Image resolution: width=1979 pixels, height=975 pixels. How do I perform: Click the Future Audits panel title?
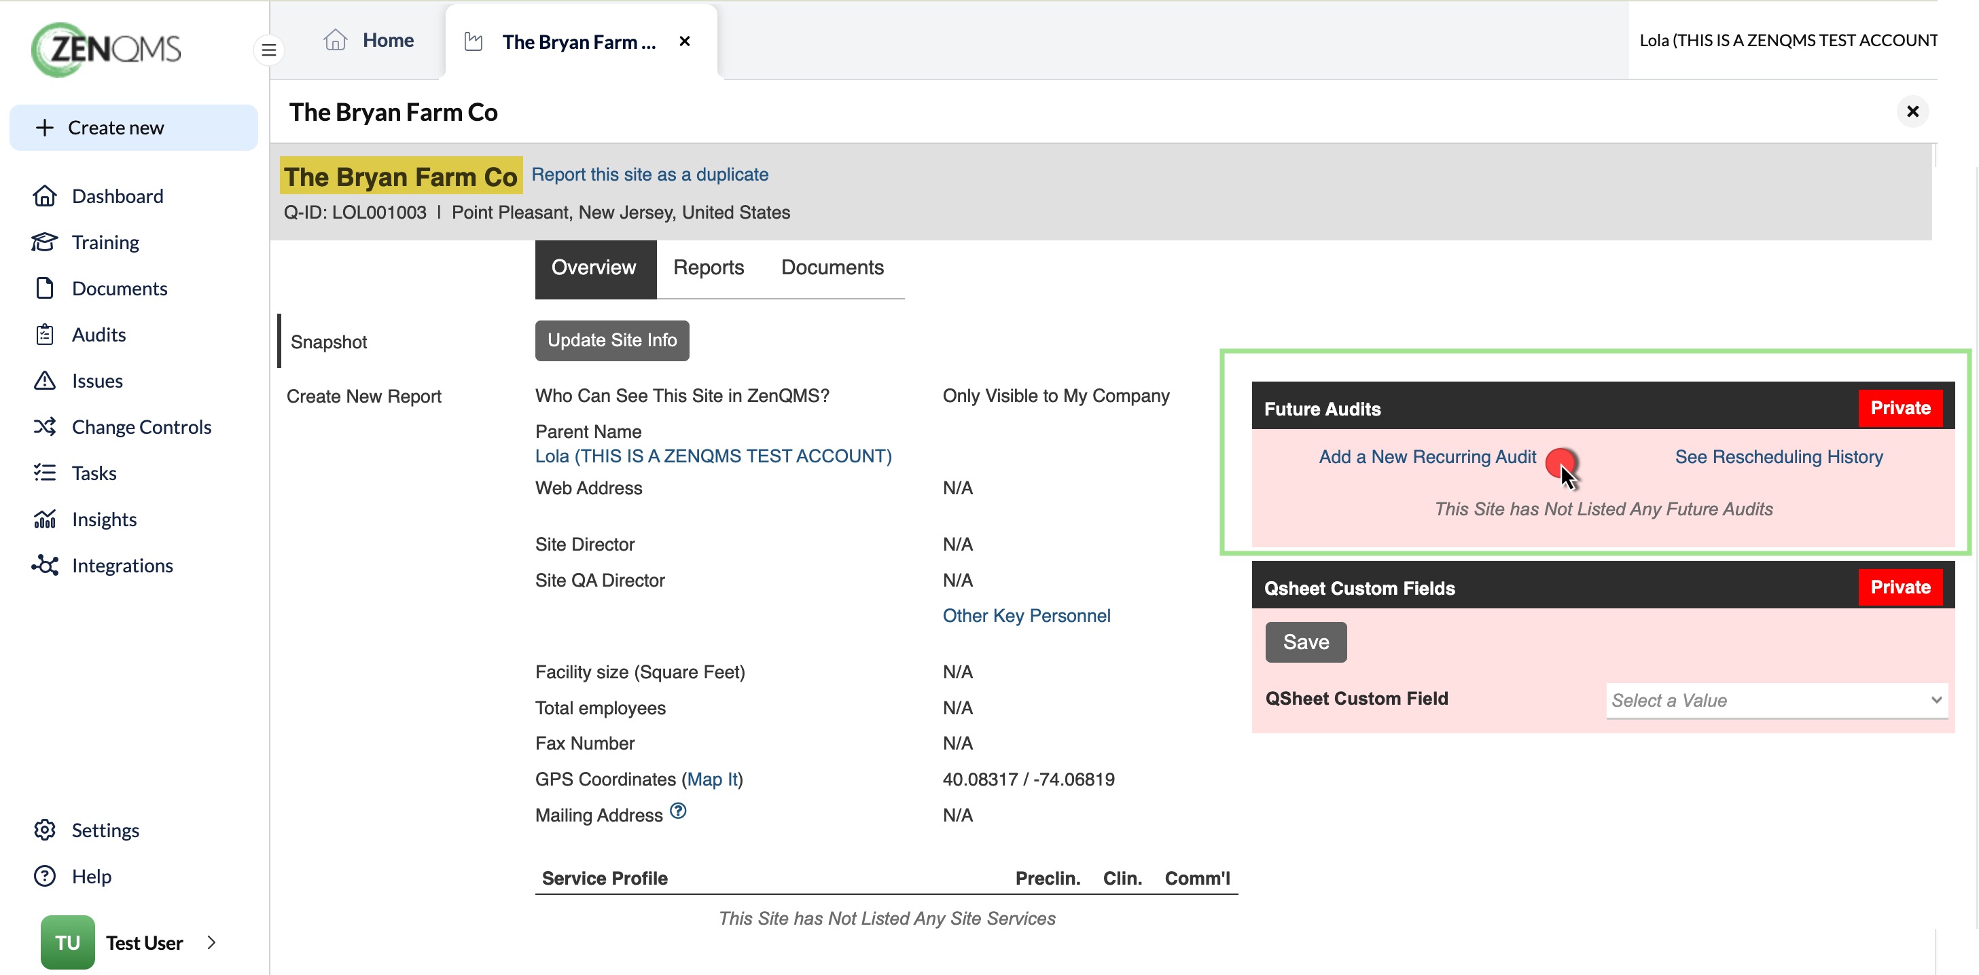point(1322,409)
